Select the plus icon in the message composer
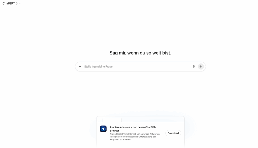This screenshot has height=148, width=258. [80, 66]
